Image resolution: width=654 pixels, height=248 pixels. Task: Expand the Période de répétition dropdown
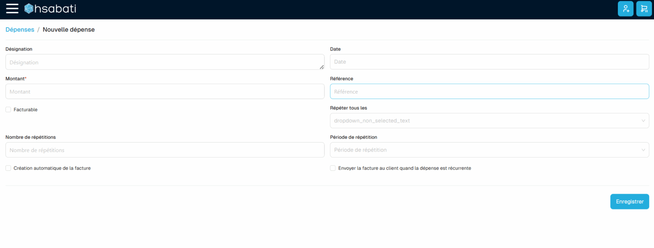tap(485, 150)
